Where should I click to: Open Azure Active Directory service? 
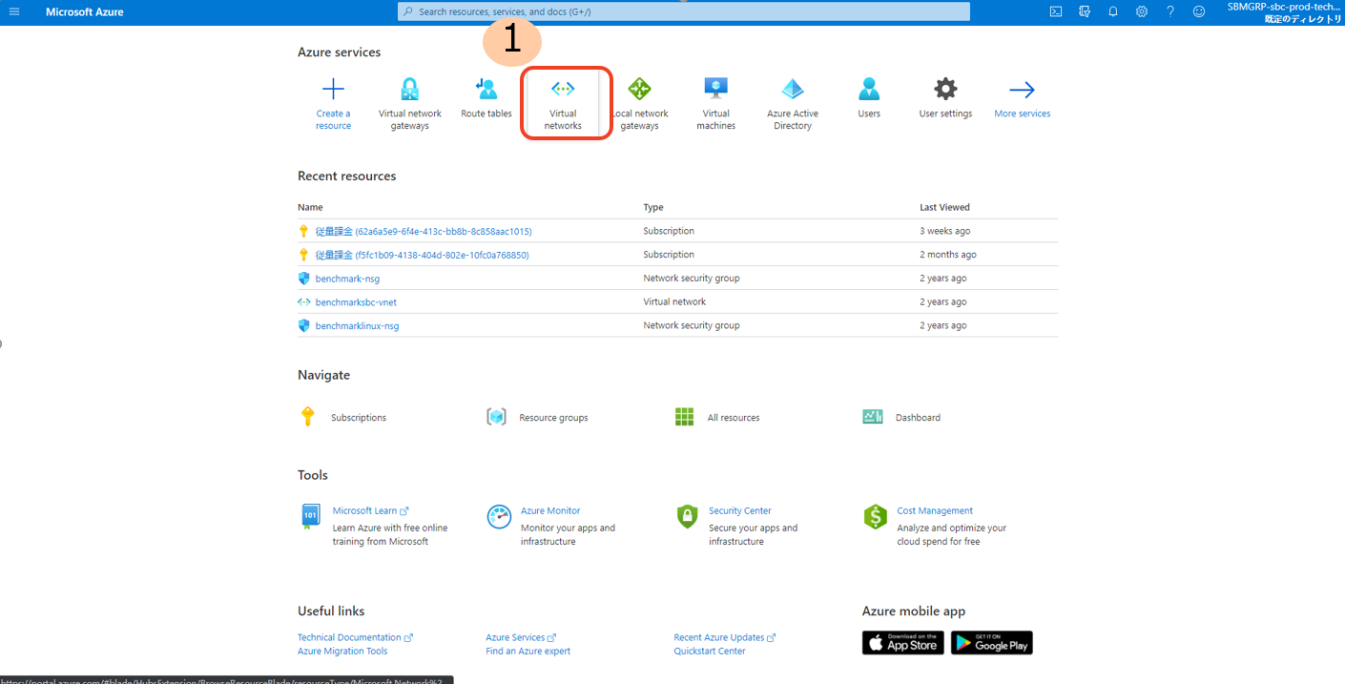point(793,104)
